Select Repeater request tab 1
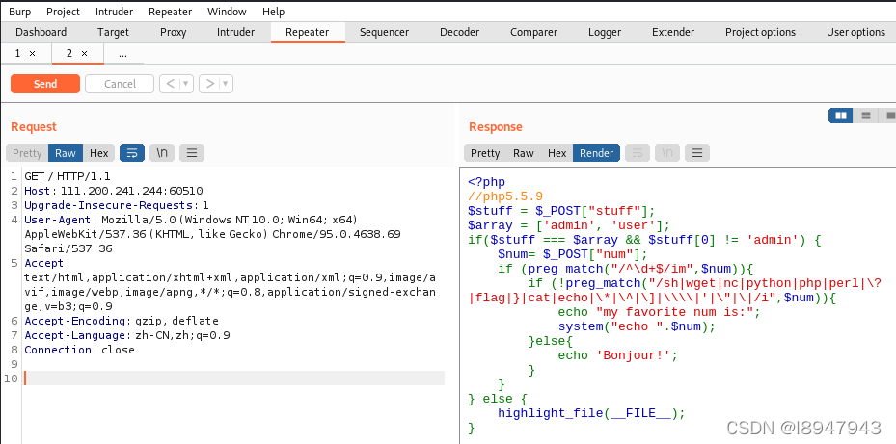This screenshot has height=444, width=896. tap(17, 54)
